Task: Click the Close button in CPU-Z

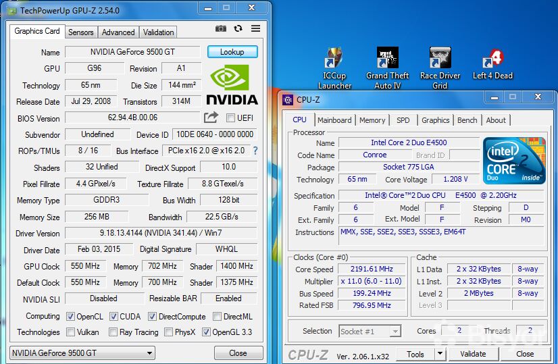Action: click(x=525, y=354)
